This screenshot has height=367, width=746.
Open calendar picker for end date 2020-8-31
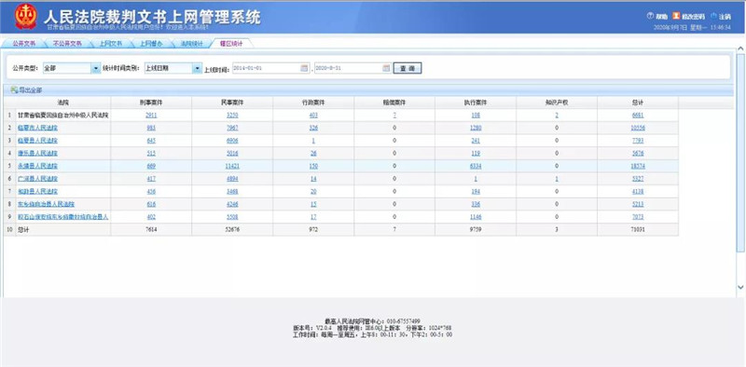[386, 68]
